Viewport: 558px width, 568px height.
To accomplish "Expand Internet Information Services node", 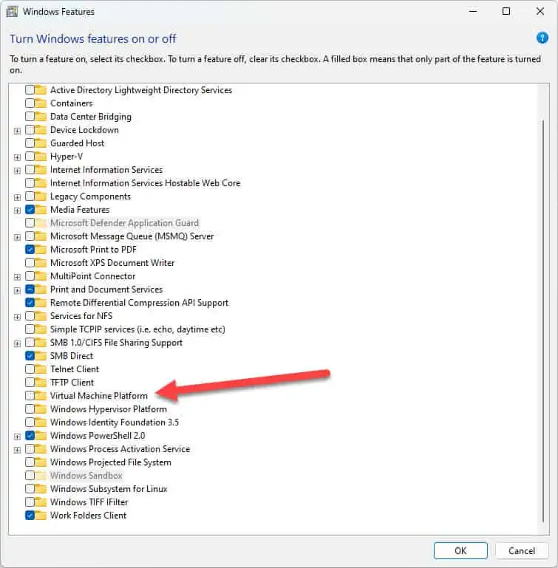I will coord(17,171).
